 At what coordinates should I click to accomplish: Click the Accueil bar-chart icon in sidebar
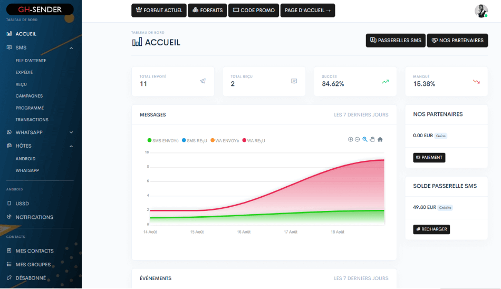point(9,34)
